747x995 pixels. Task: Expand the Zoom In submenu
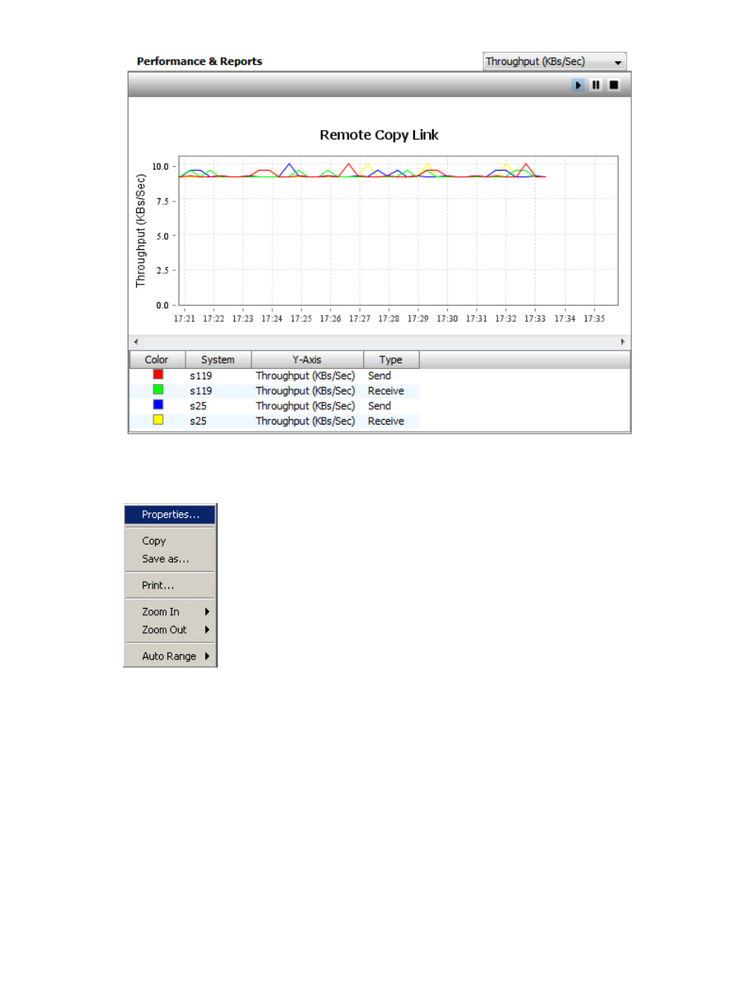click(170, 612)
